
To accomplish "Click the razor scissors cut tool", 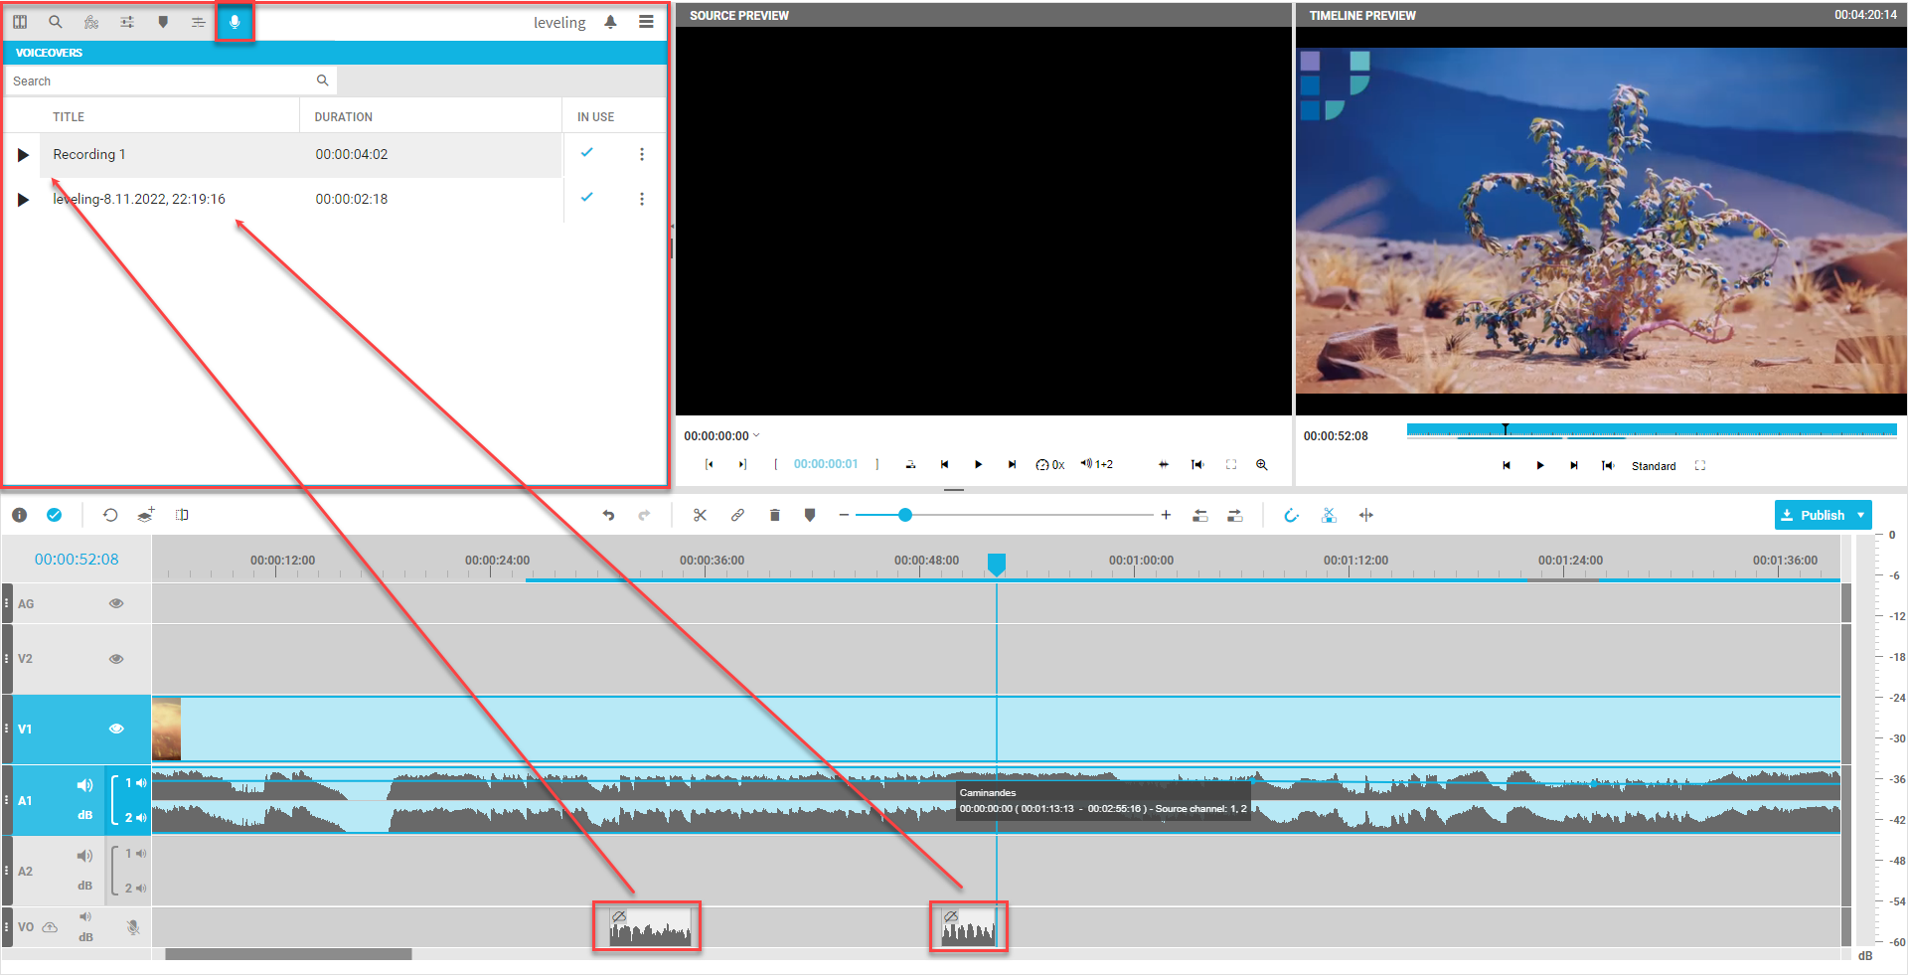I will [x=700, y=515].
